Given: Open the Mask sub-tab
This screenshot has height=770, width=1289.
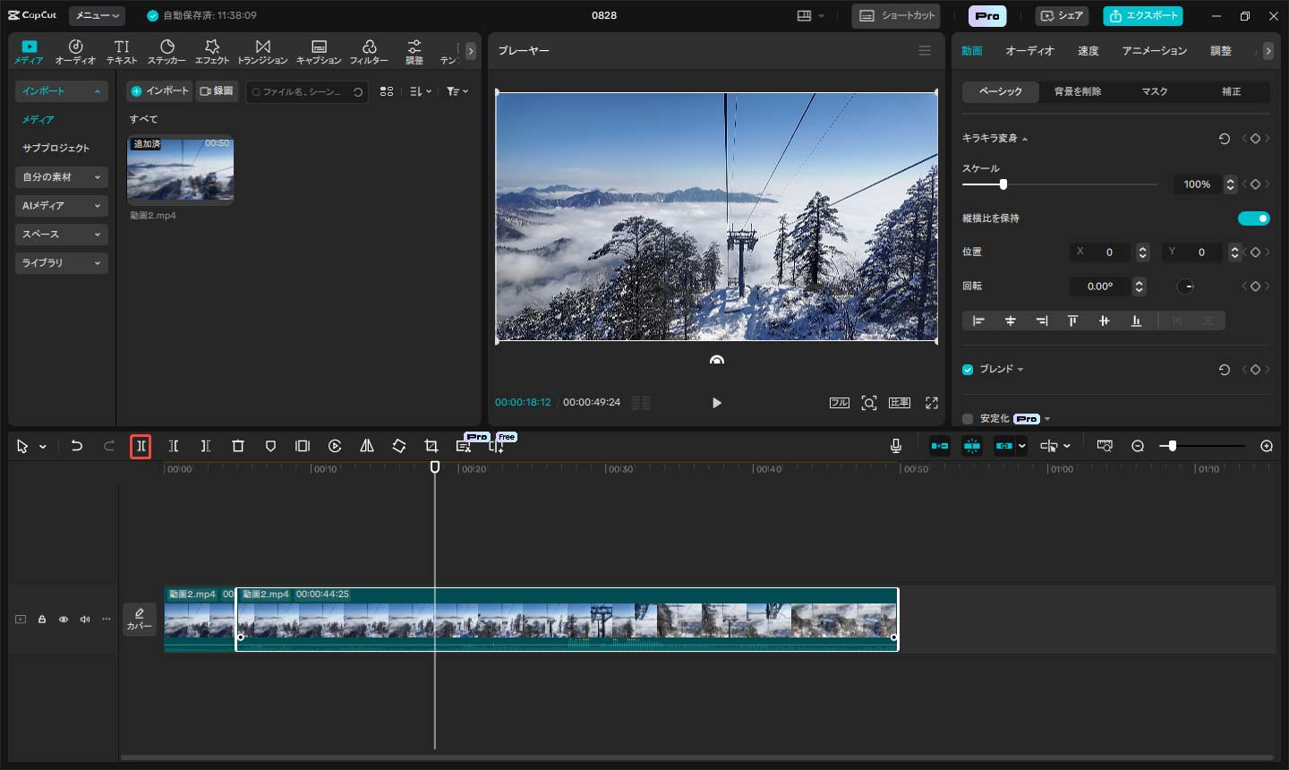Looking at the screenshot, I should (x=1155, y=91).
